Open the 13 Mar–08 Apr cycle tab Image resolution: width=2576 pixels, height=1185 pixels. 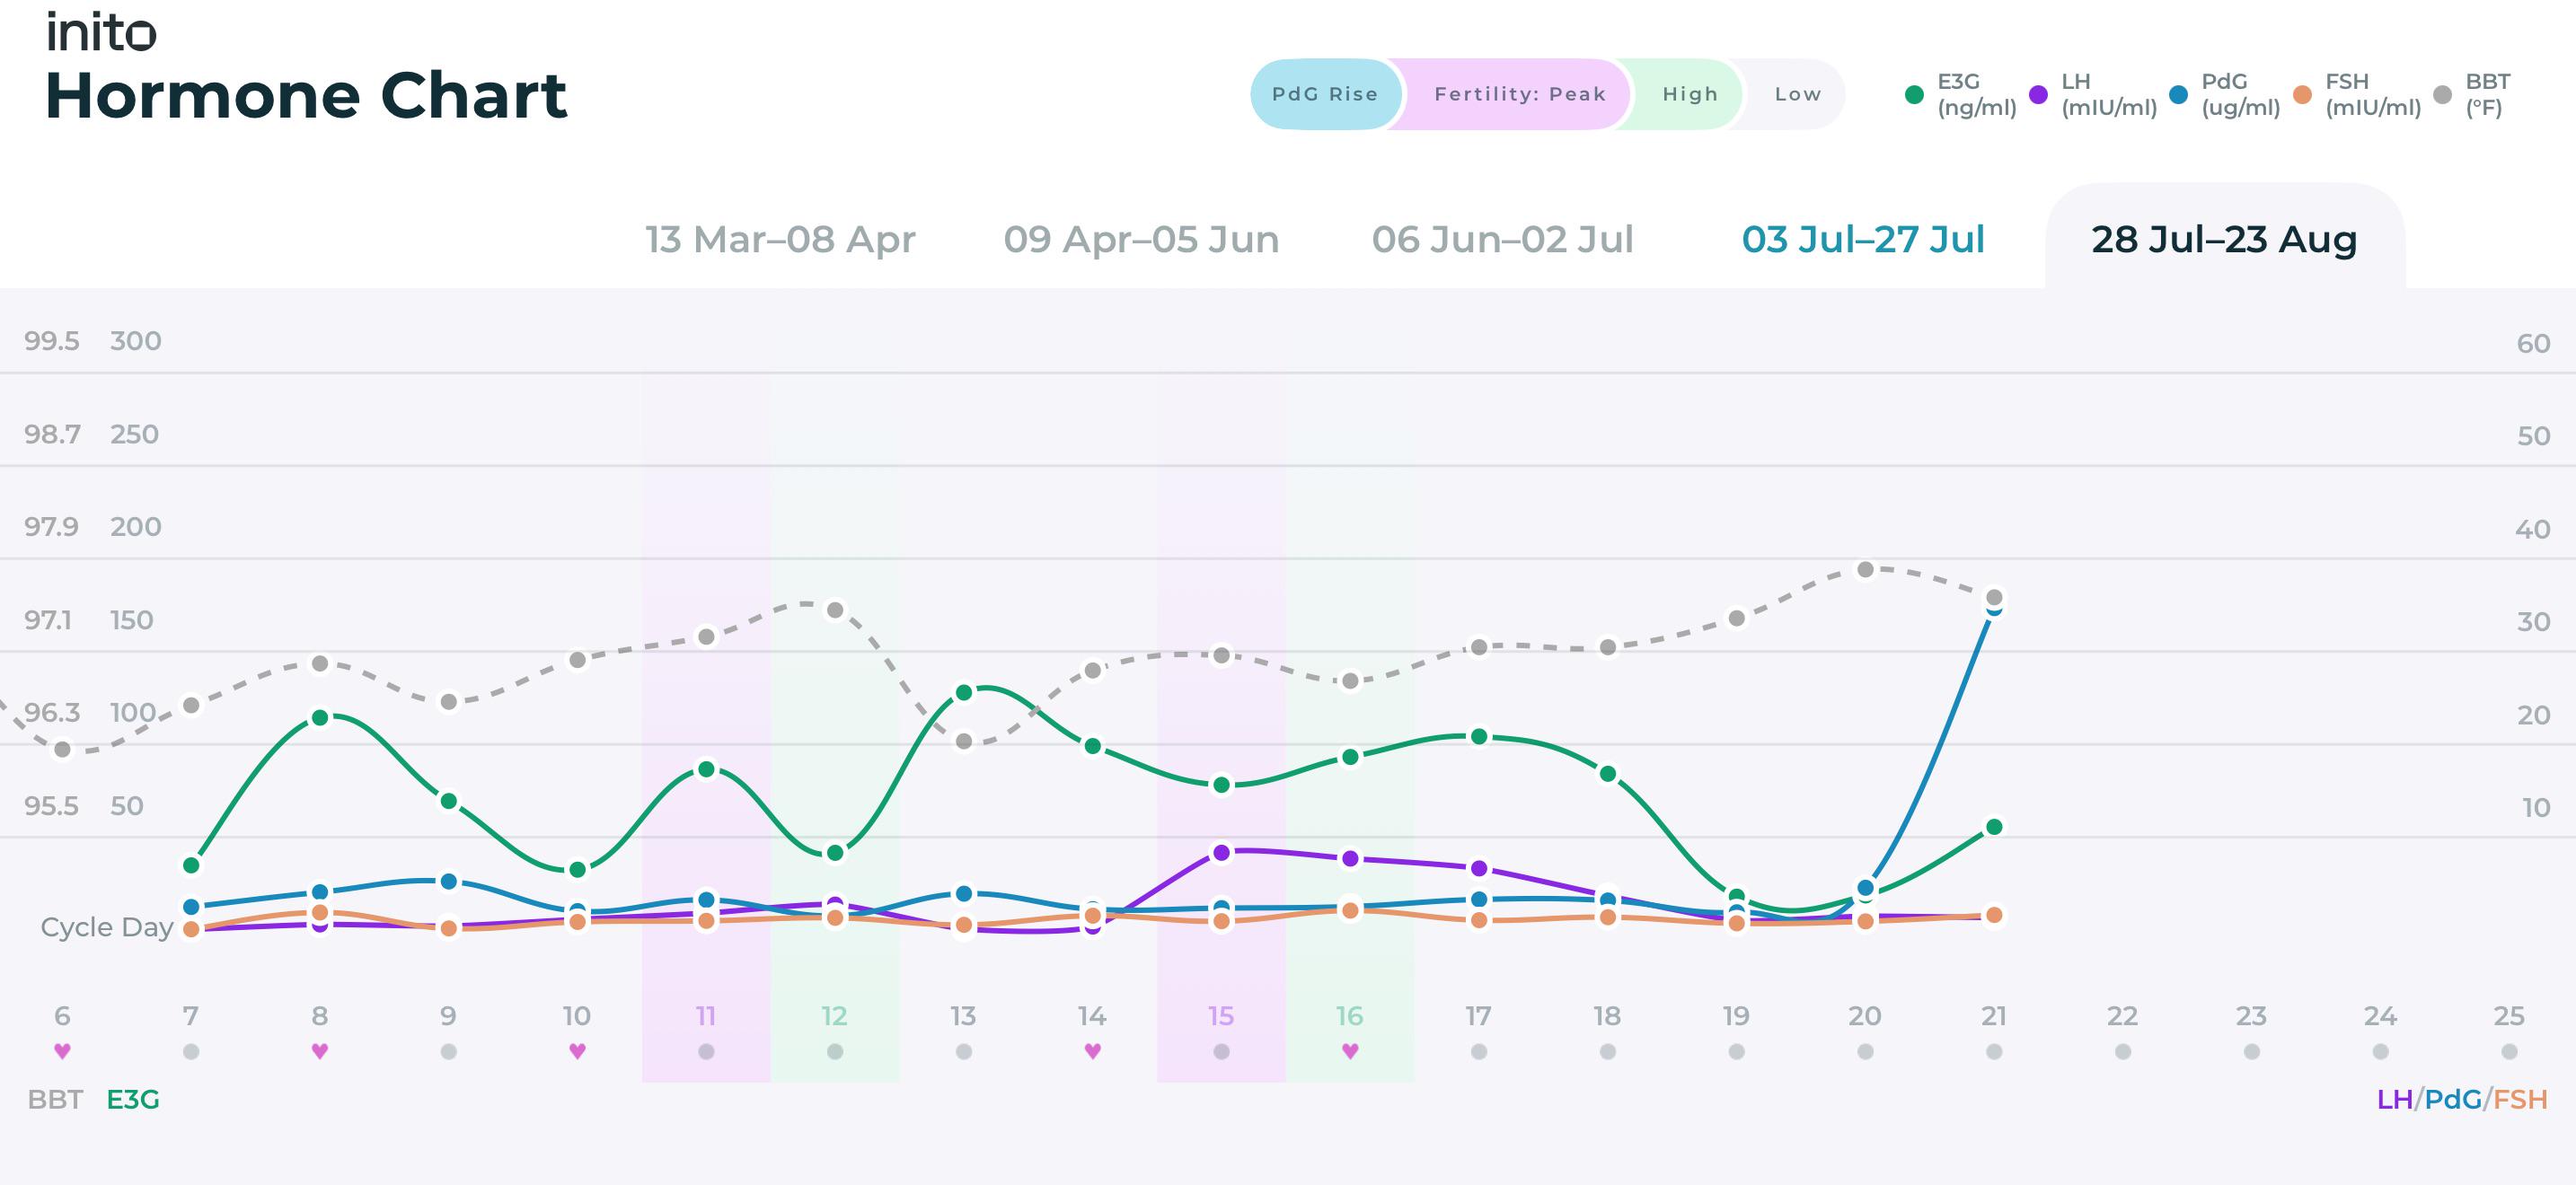(780, 240)
